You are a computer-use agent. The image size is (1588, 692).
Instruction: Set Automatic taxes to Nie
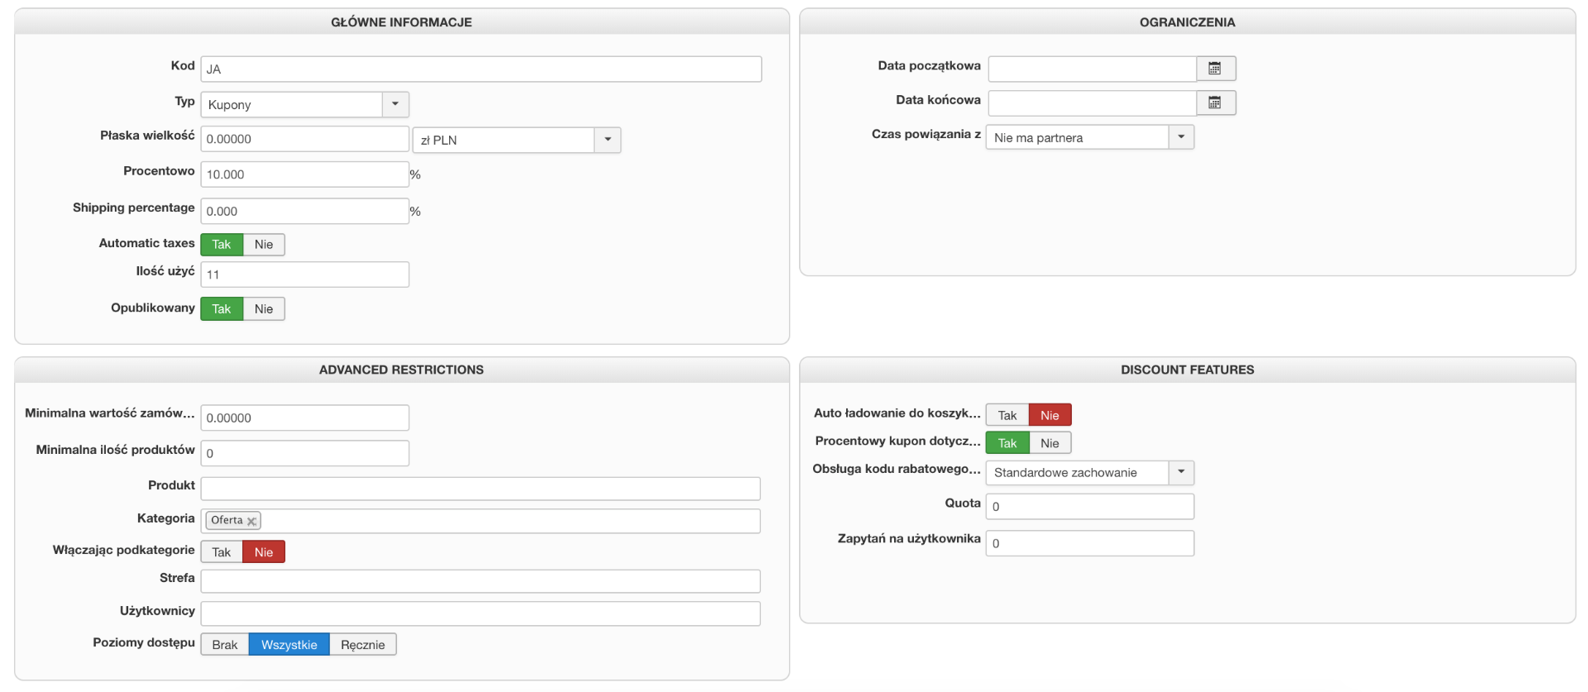[264, 245]
